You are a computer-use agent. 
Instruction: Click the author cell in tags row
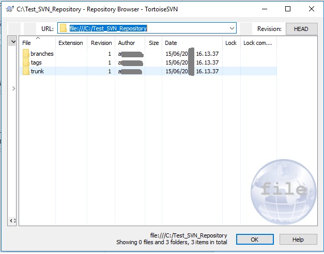click(x=130, y=63)
